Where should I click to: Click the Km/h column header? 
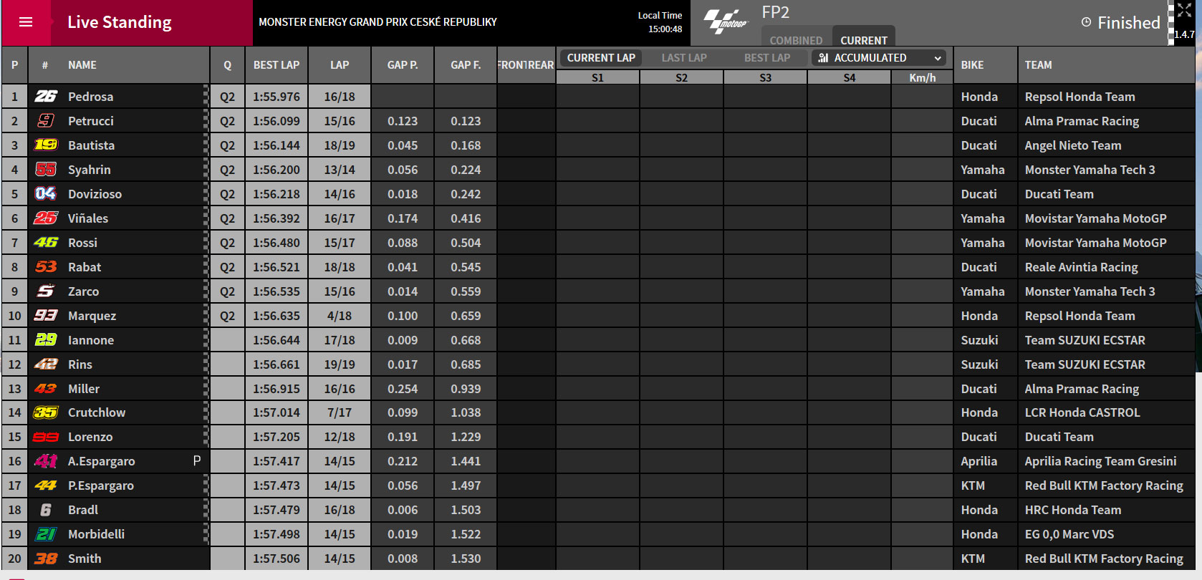(923, 77)
